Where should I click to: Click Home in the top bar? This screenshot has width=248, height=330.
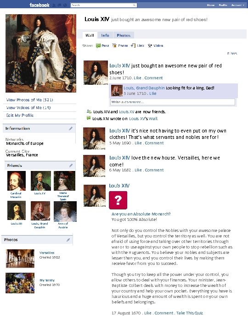(211, 5)
